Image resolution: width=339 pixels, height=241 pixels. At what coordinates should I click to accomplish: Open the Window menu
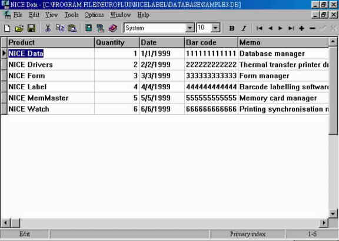[x=121, y=15]
